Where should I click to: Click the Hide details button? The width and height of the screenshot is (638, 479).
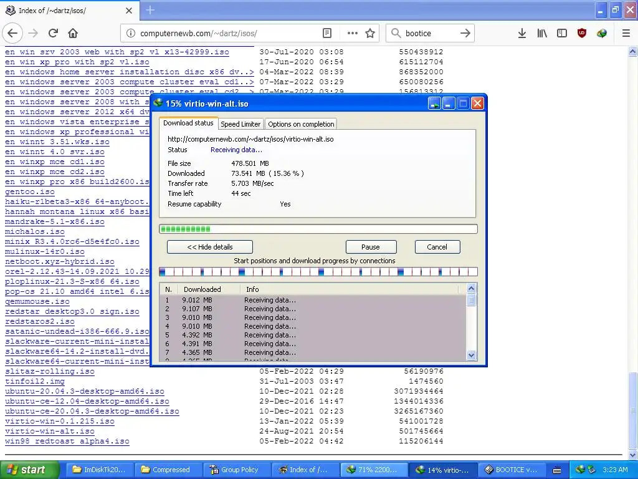coord(210,247)
